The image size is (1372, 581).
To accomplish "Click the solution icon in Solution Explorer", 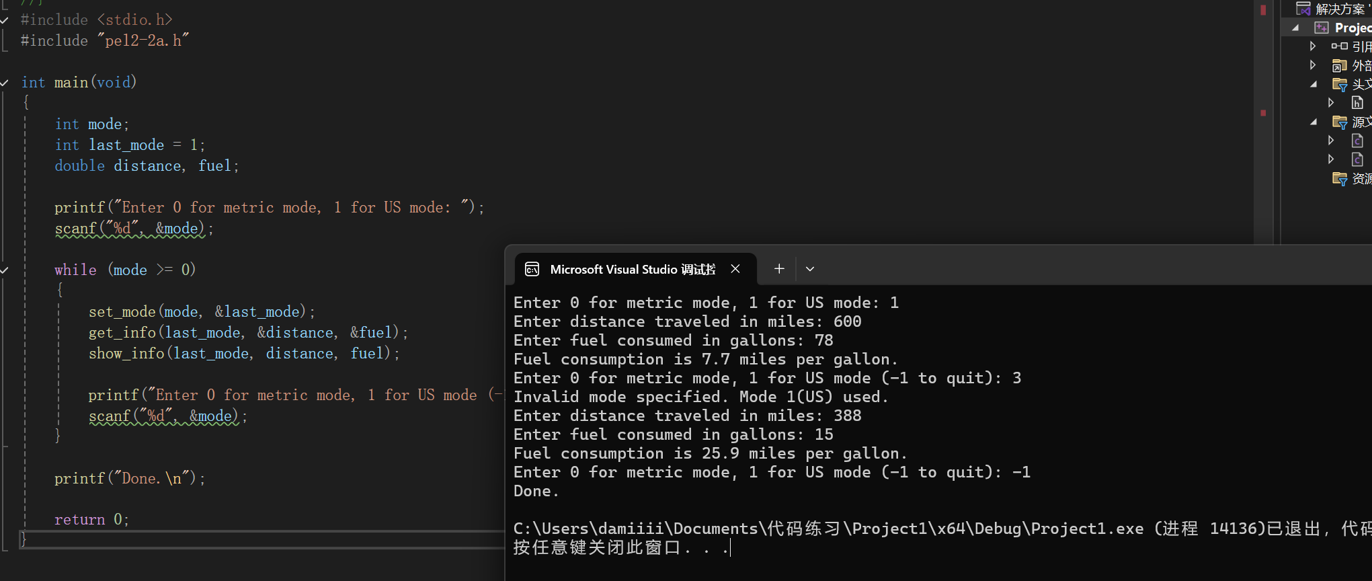I will pos(1303,8).
